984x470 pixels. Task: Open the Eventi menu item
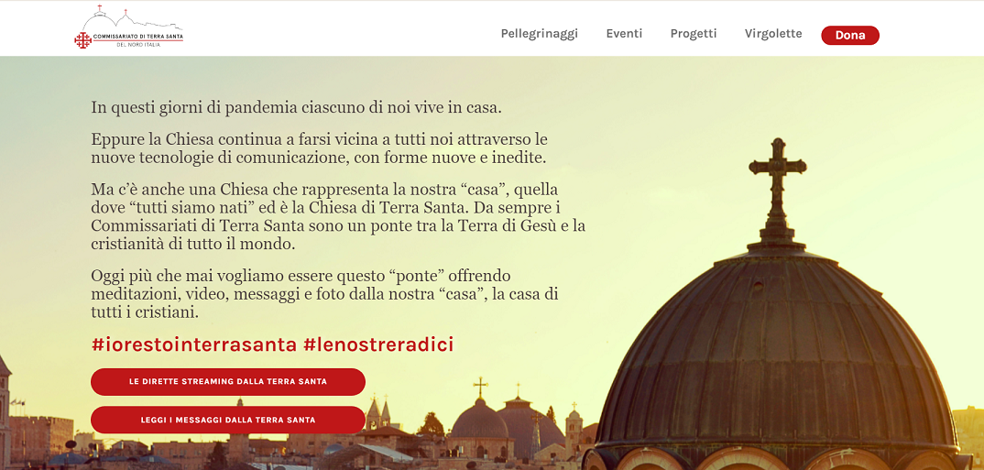click(x=624, y=34)
